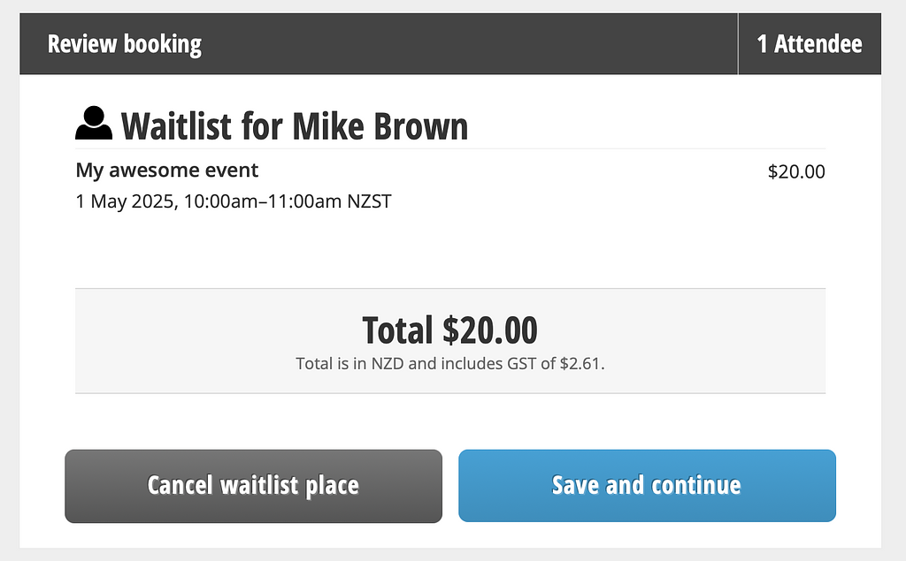Click the GST note under the total
This screenshot has width=906, height=561.
(450, 364)
